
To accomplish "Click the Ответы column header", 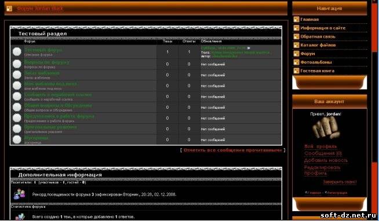I will click(189, 42).
